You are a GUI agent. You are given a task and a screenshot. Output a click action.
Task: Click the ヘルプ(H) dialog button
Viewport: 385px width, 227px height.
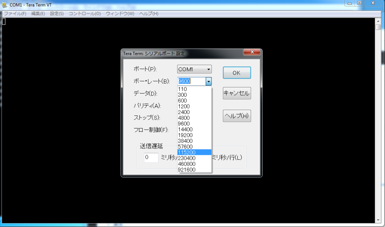click(x=237, y=116)
